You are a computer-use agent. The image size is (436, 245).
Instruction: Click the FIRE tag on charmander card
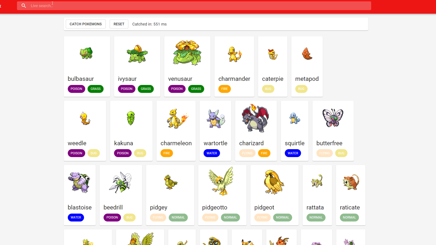[x=225, y=89]
